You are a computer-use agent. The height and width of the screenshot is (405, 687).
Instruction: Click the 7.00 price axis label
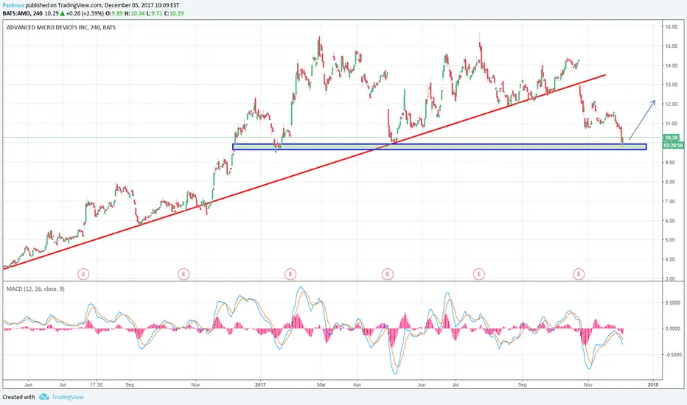coord(670,202)
